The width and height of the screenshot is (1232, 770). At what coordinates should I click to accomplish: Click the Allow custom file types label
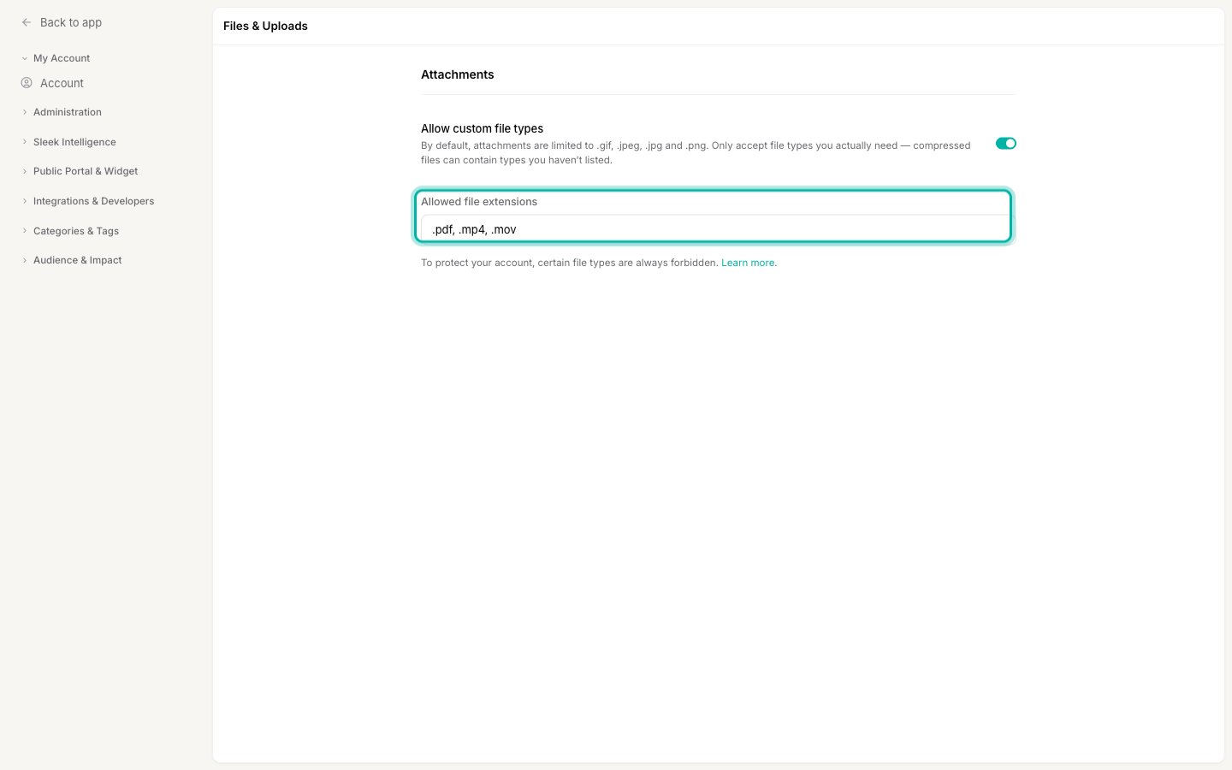pos(482,128)
